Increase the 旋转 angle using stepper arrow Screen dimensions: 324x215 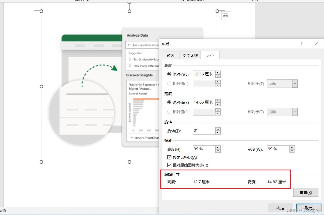click(218, 129)
